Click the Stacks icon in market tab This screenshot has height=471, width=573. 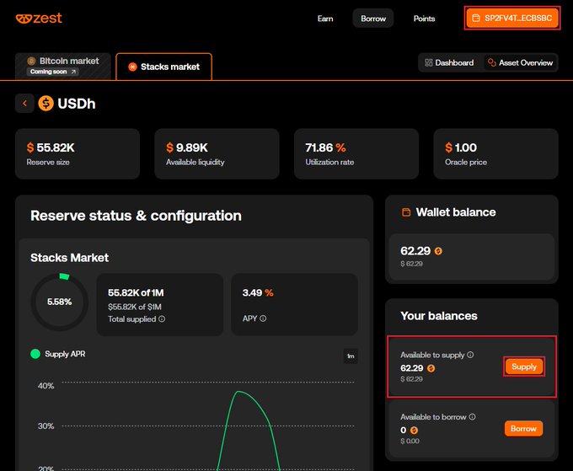pos(132,67)
